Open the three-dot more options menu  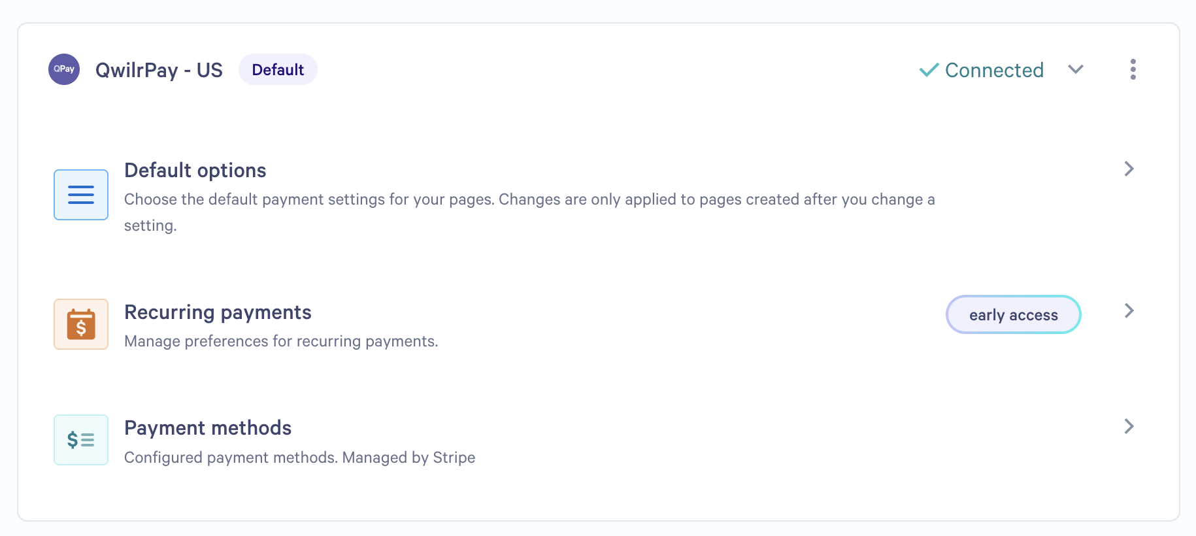pyautogui.click(x=1133, y=69)
